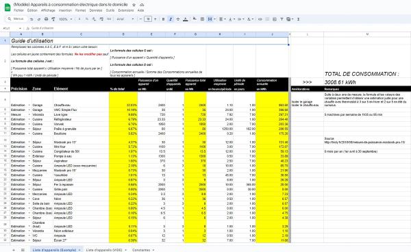Decrease the font size

(140, 19)
